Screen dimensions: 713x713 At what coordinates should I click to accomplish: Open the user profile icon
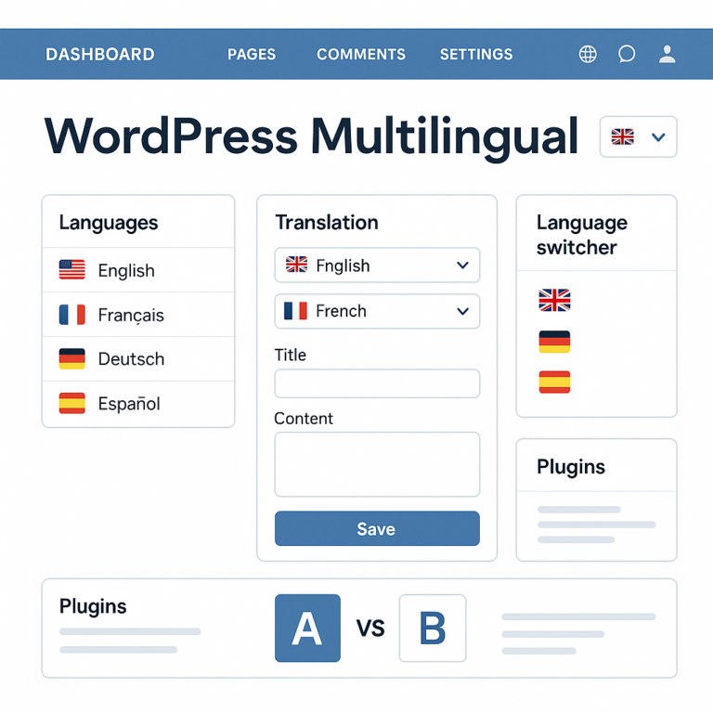(668, 54)
